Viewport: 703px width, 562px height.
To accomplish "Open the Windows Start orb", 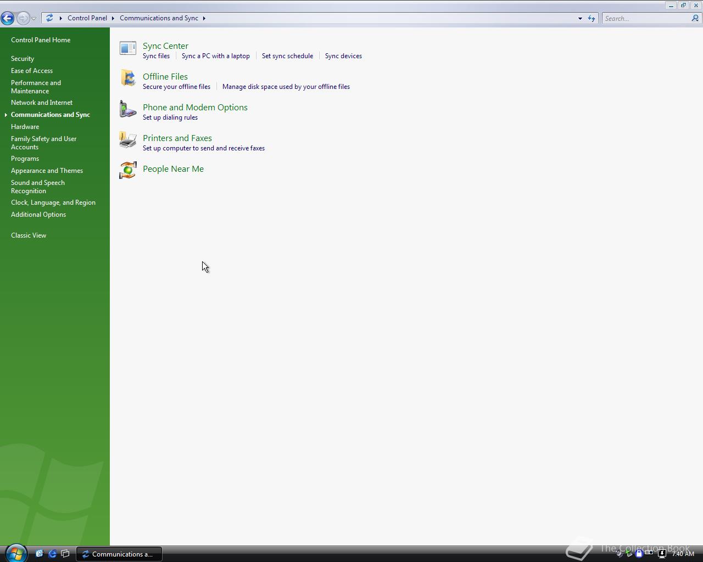I will pyautogui.click(x=15, y=553).
